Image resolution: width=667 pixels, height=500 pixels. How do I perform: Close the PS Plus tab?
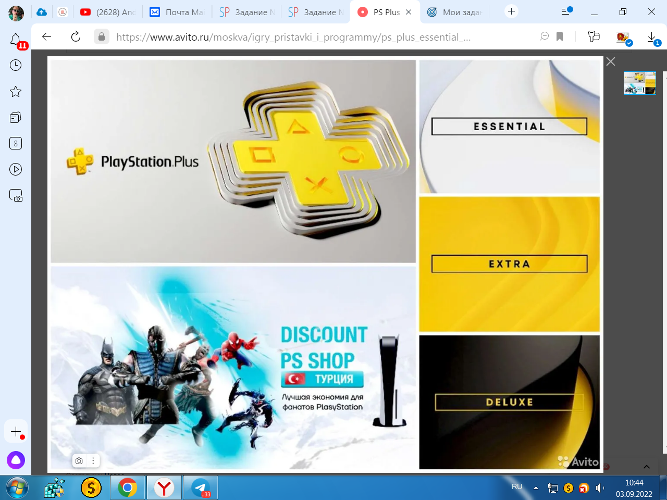coord(409,12)
